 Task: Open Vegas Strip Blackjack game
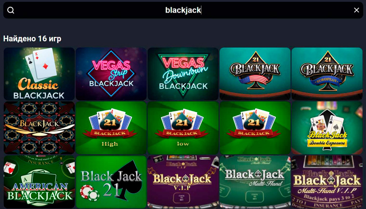(111, 74)
